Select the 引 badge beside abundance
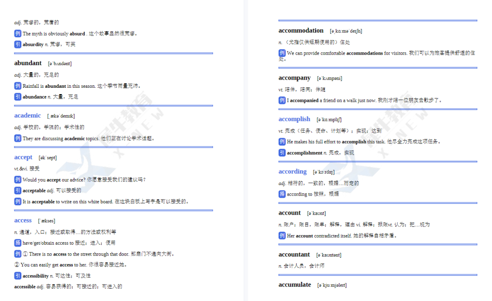Viewport: 492px width, 301px height. point(18,96)
